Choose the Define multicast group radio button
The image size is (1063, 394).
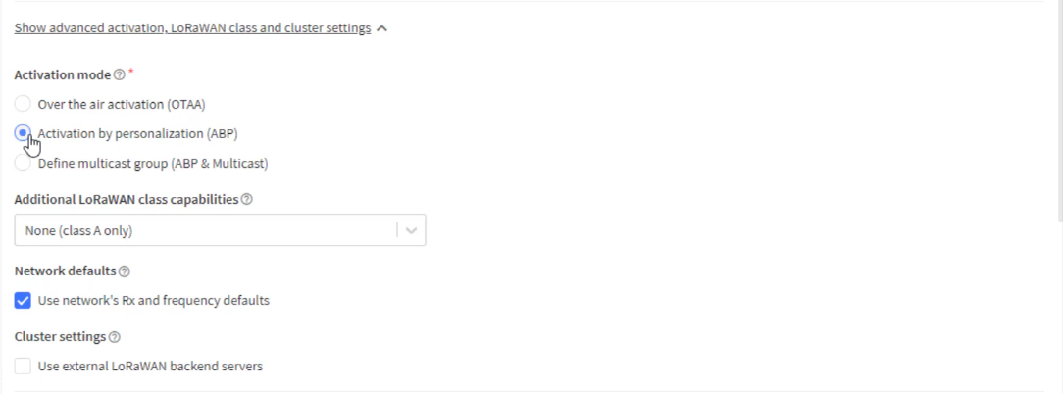[24, 164]
